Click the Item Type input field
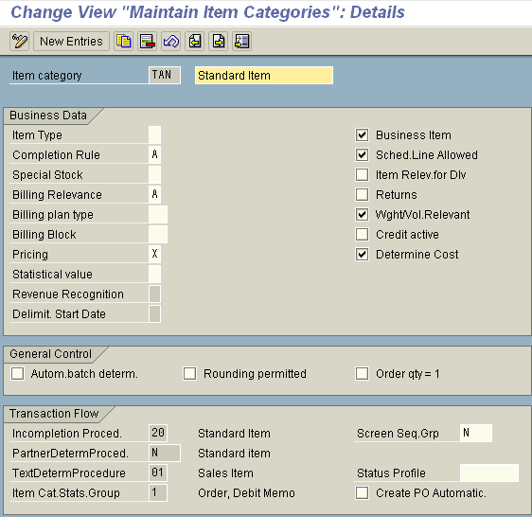The width and height of the screenshot is (532, 517). 154,134
